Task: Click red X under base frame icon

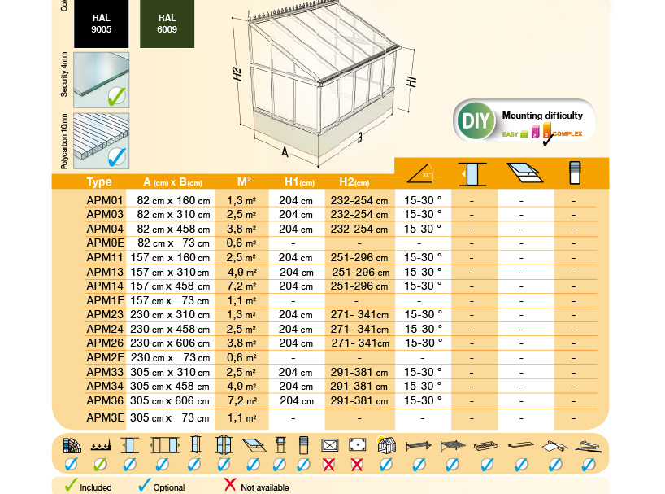Action: pos(357,464)
